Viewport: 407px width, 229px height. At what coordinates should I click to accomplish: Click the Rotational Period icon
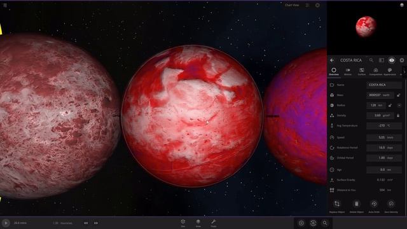tap(332, 148)
